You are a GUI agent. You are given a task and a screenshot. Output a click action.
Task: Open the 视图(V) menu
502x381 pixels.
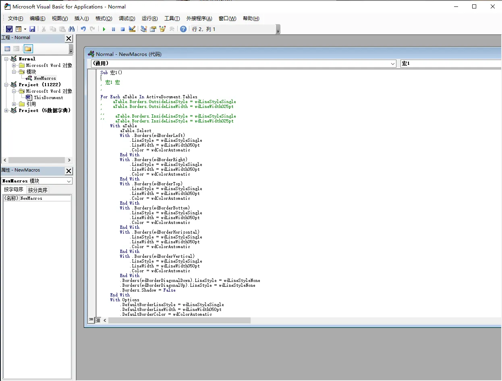click(60, 19)
